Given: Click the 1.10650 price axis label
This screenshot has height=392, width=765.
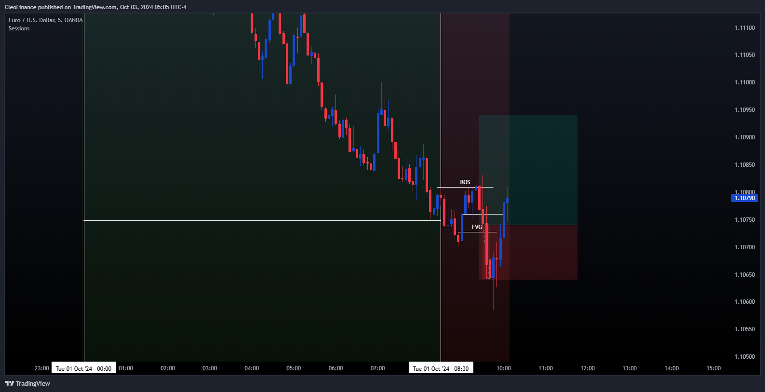Looking at the screenshot, I should (x=745, y=275).
